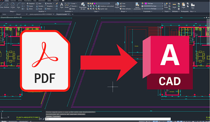Click Igualar propiedades tool
This screenshot has height=122, width=210.
(137, 6)
